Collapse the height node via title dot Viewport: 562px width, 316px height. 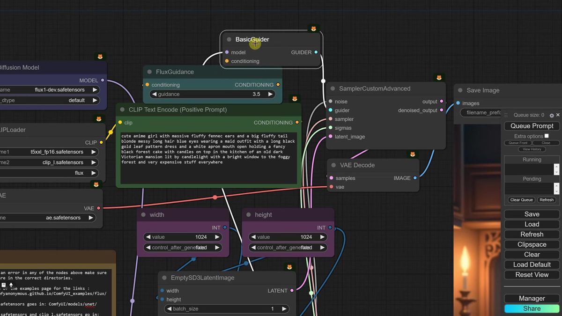pyautogui.click(x=248, y=214)
